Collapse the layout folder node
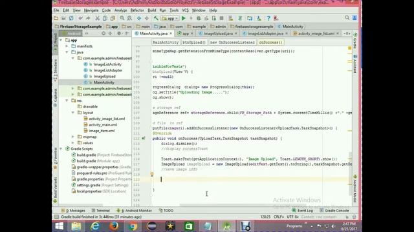The image size is (414, 232). point(73,113)
